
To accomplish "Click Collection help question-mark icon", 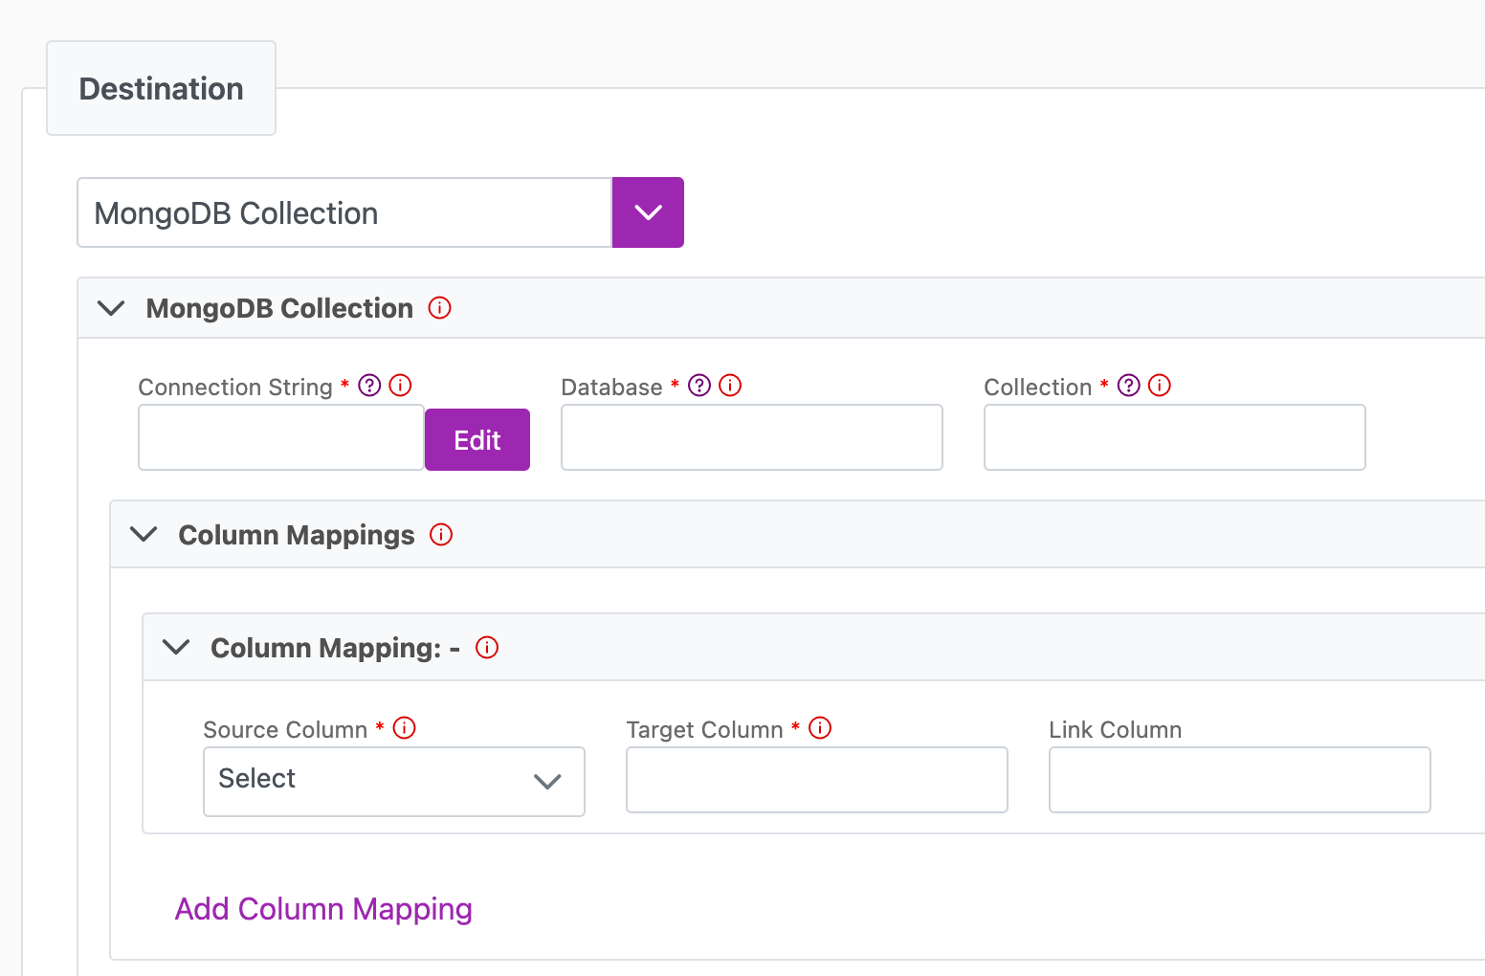I will 1129,385.
